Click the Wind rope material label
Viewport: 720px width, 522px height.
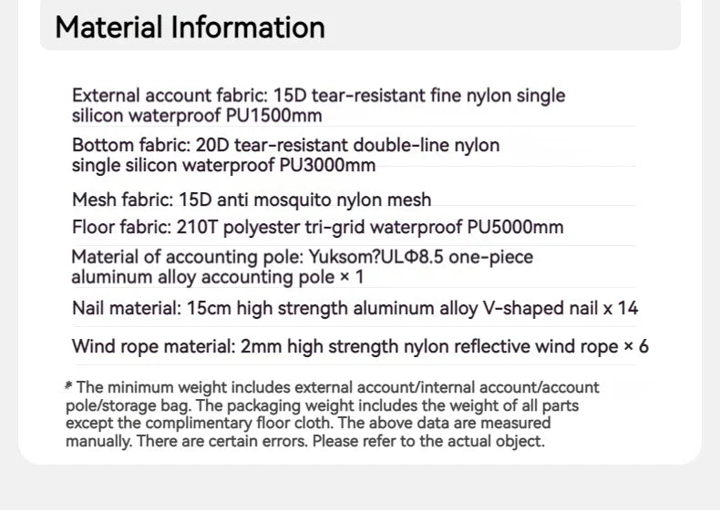point(153,346)
